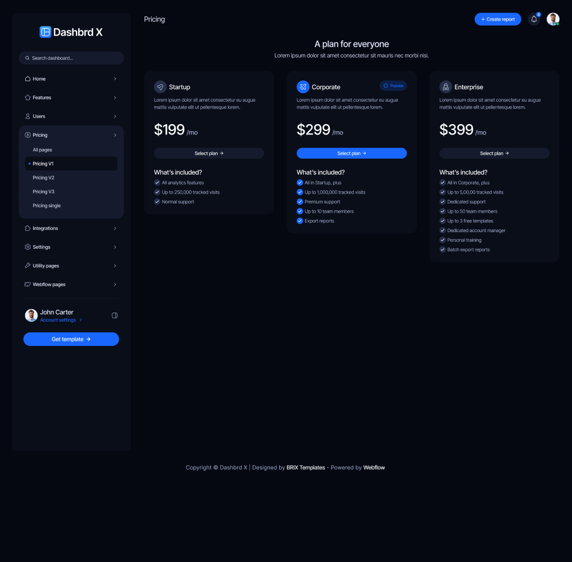Viewport: 572px width, 562px height.
Task: Click the theme toggle icon beside John Carter
Action: click(x=115, y=315)
